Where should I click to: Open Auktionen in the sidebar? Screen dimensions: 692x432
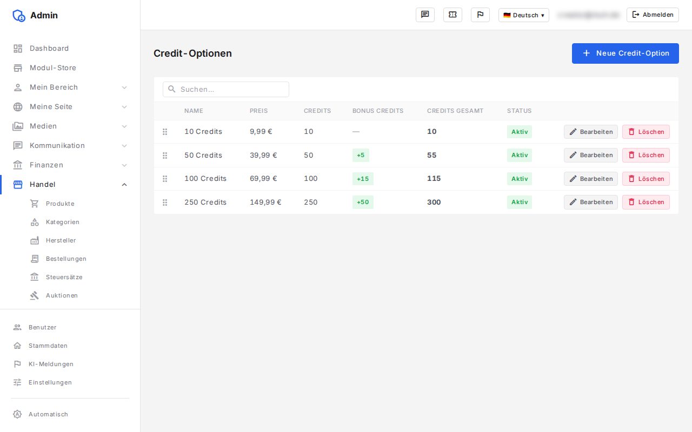tap(70, 295)
